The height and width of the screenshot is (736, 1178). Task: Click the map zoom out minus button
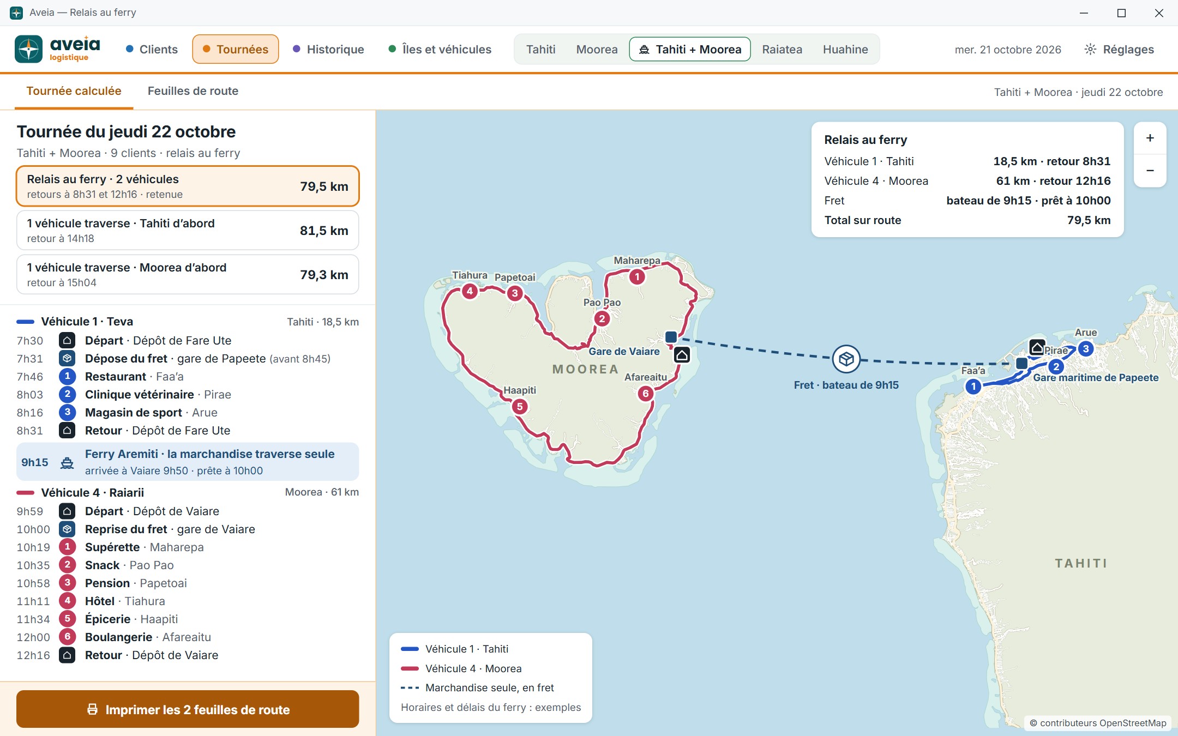(1150, 171)
